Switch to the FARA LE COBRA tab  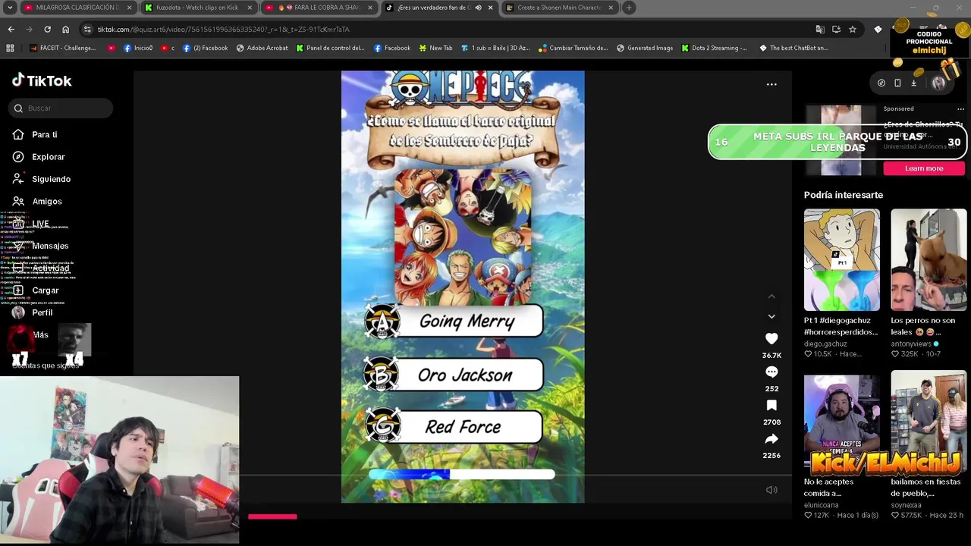[319, 8]
